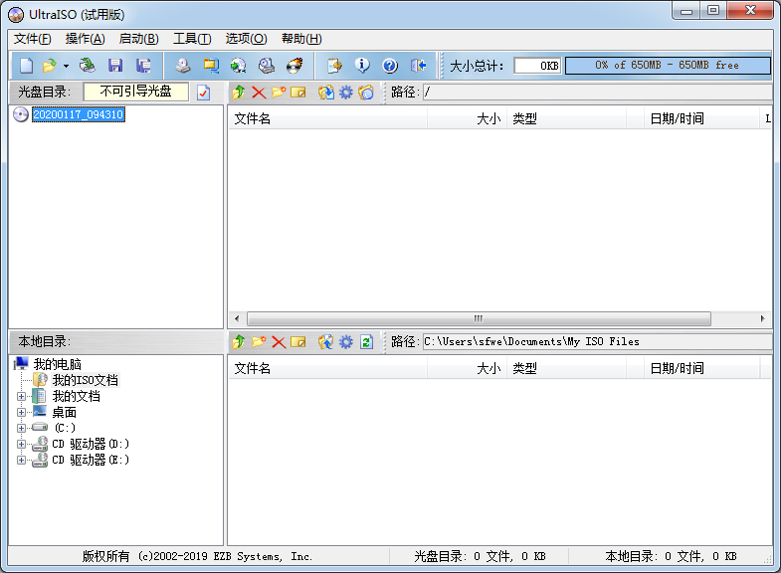The image size is (781, 573).
Task: Click the Burn CD image flame icon
Action: click(293, 66)
